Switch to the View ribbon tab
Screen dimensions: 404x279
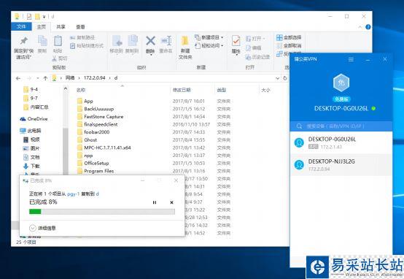80,26
